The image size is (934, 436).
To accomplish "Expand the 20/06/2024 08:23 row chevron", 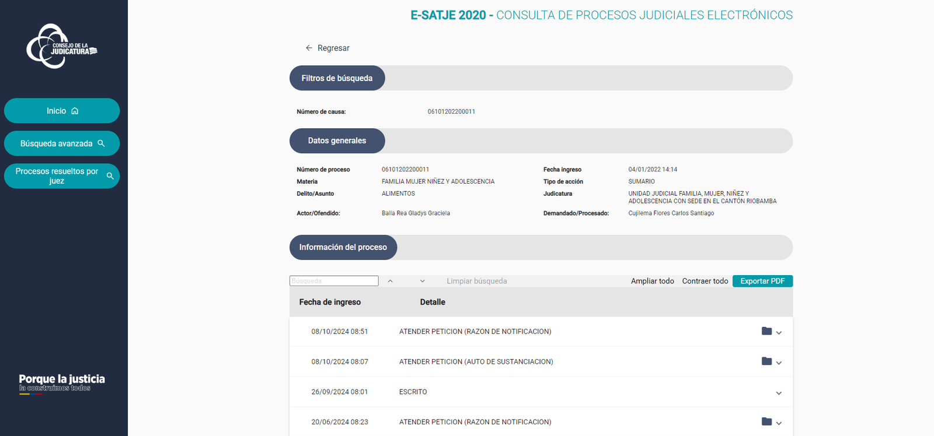I will [779, 423].
